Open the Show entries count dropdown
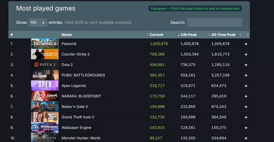 pyautogui.click(x=38, y=23)
